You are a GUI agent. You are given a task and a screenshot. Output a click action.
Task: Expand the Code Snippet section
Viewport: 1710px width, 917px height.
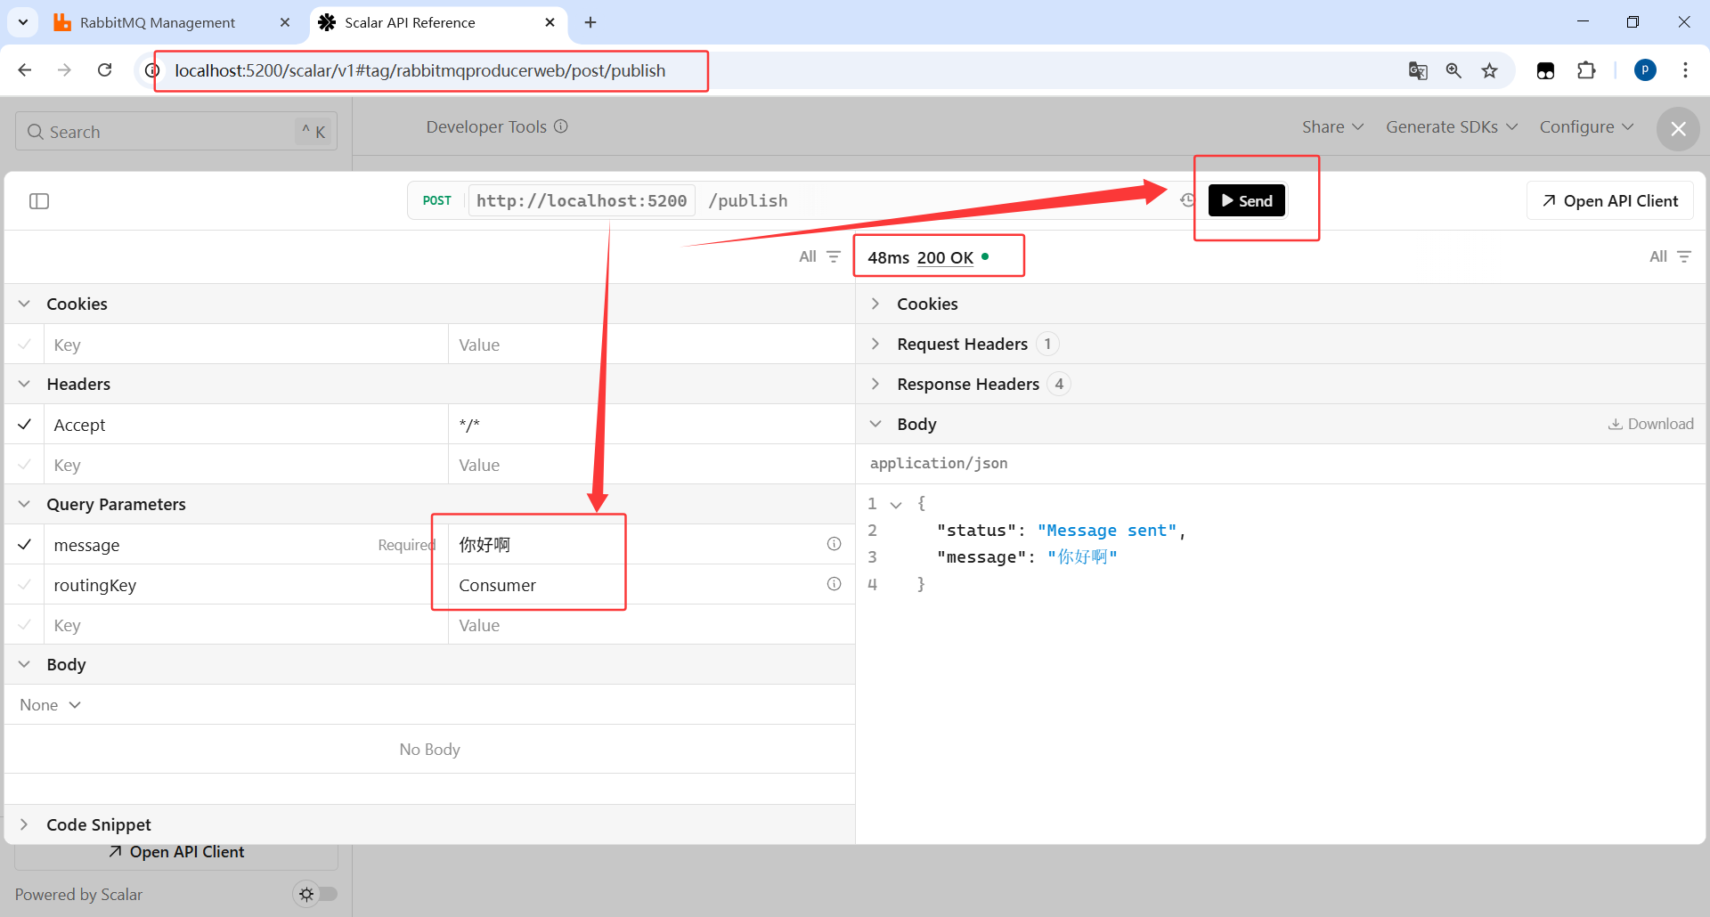[24, 824]
